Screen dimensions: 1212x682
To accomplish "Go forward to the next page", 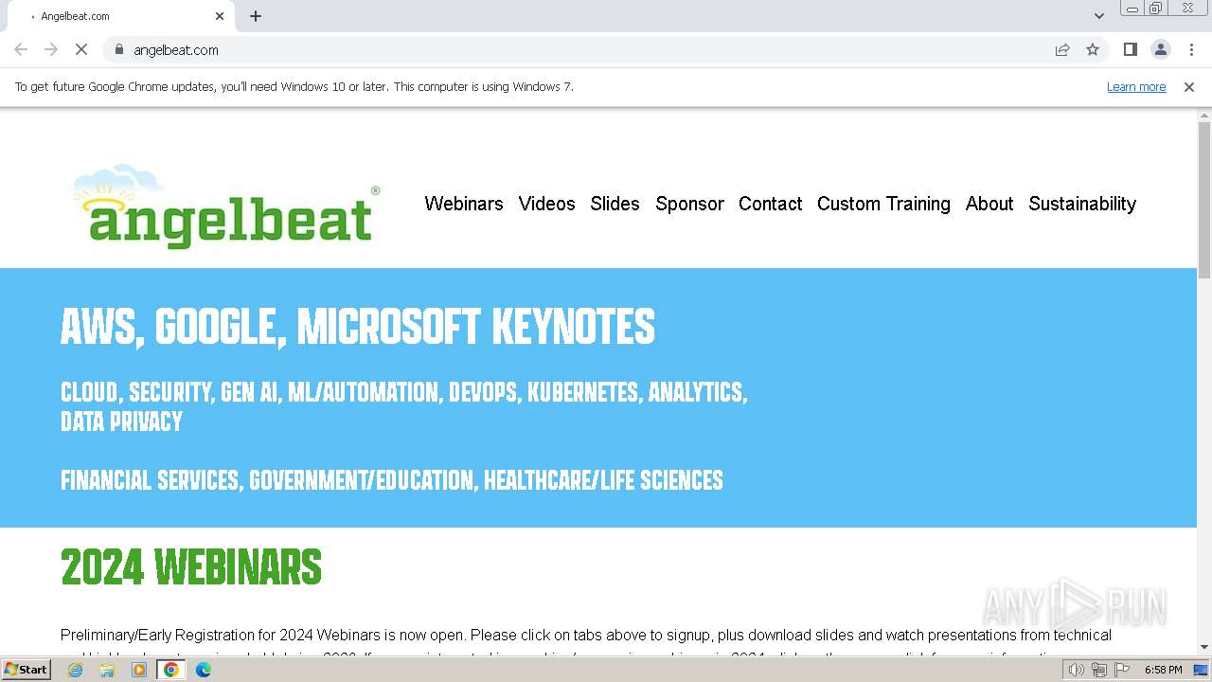I will (x=51, y=49).
